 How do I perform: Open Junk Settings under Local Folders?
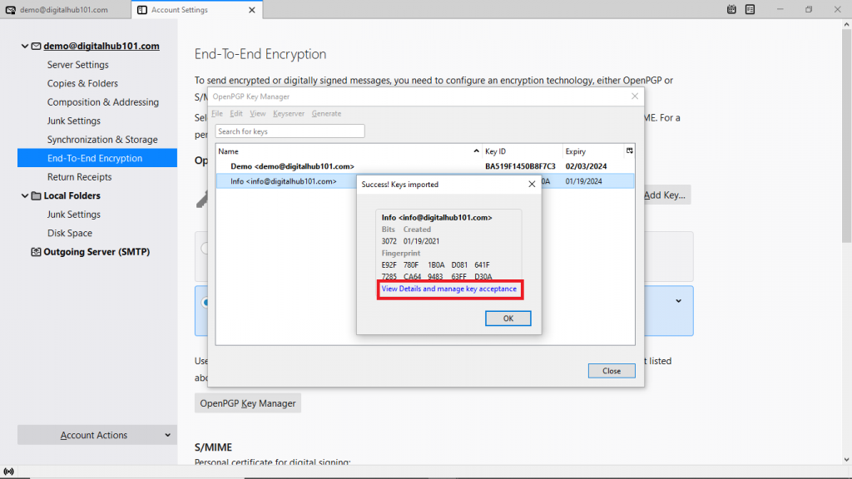(x=74, y=215)
